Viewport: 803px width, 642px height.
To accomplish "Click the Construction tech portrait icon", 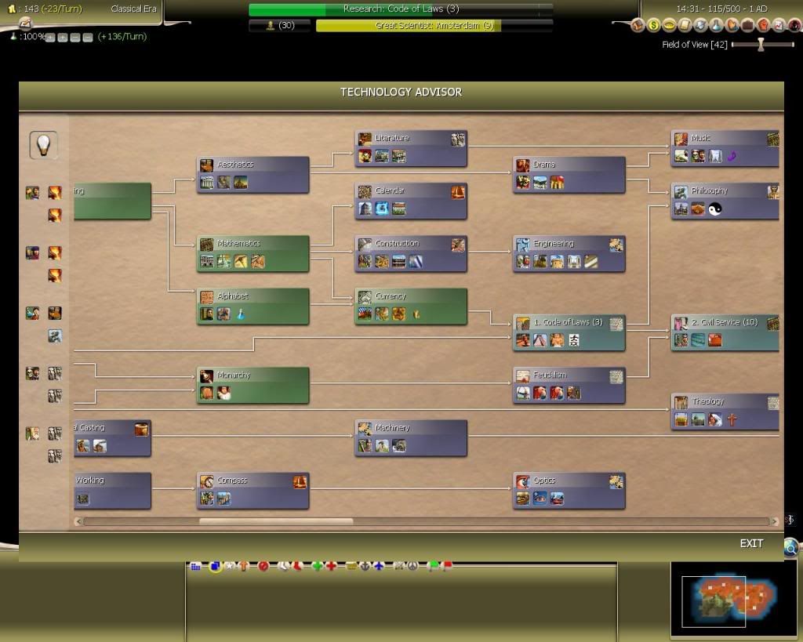I will tap(365, 244).
